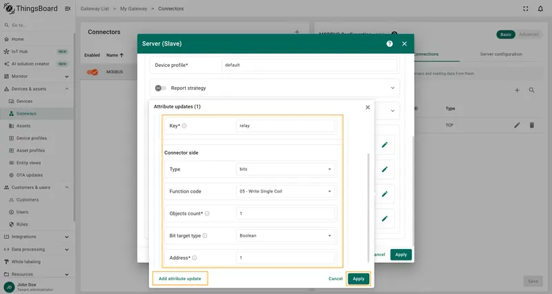Click the Go to search field
552x294 pixels.
(37, 25)
